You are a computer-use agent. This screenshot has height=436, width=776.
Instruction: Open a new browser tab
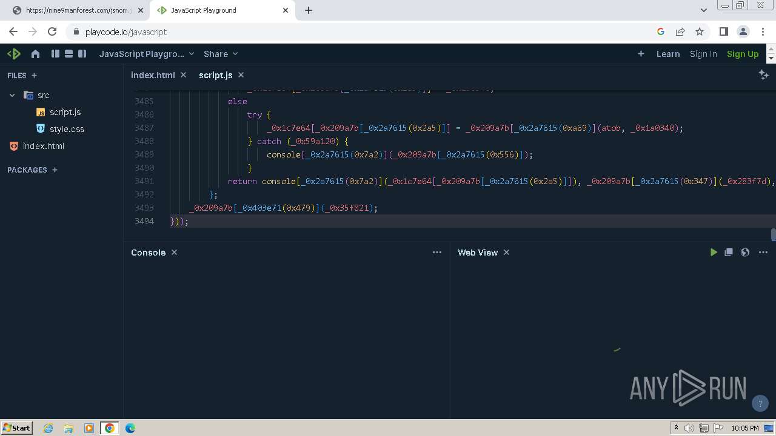pos(309,10)
